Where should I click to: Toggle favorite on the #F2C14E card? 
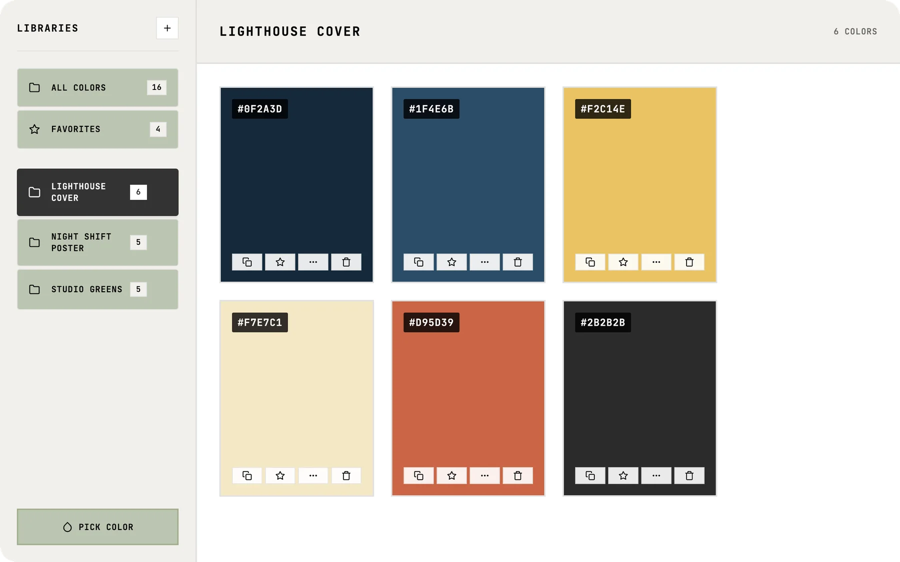pos(623,262)
